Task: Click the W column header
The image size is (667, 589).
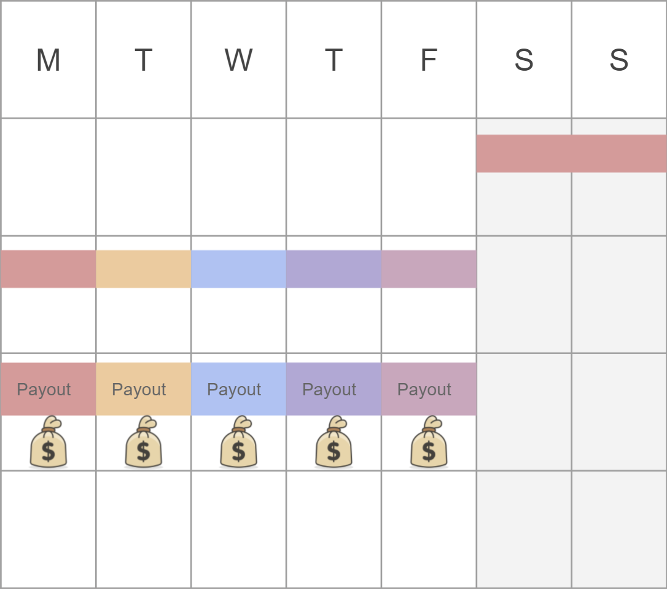Action: tap(239, 60)
